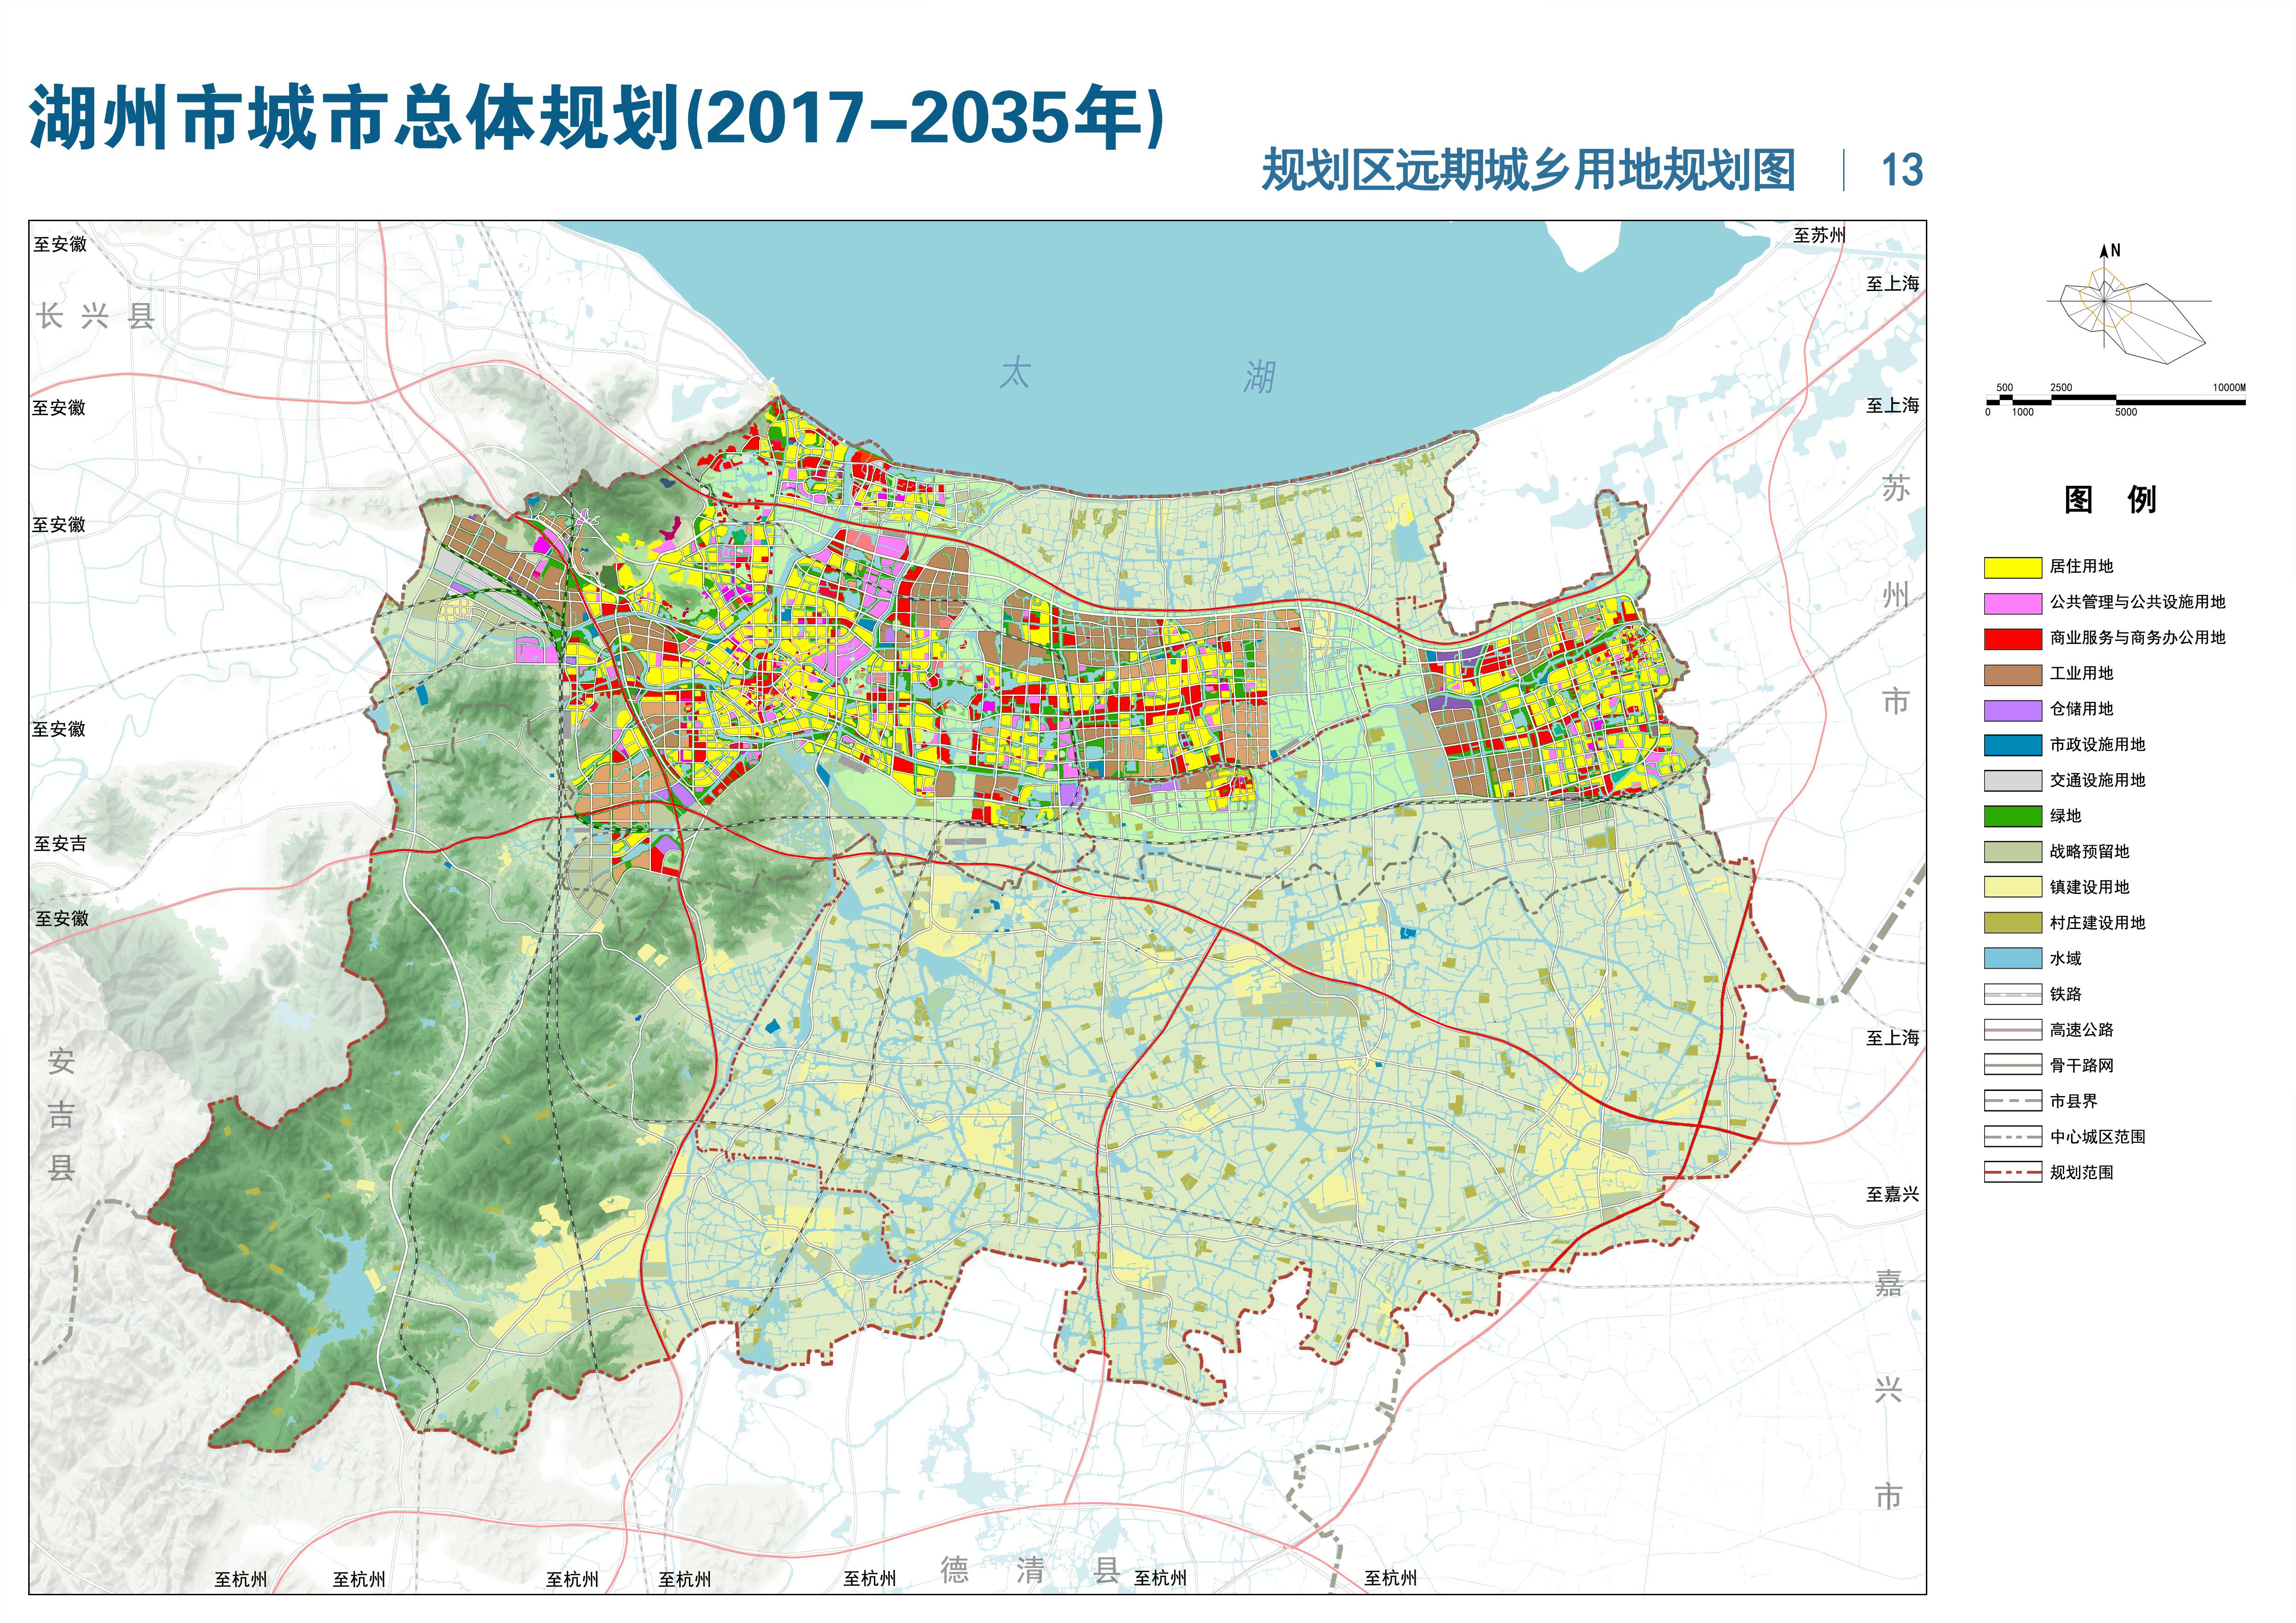The image size is (2296, 1623).
Task: Click the 中心城区范围 boundary symbol
Action: (x=2012, y=1137)
